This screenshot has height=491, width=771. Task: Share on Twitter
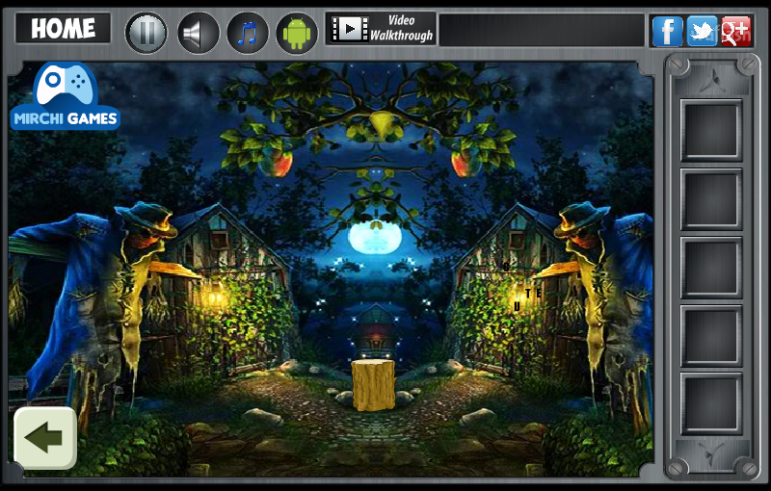tap(702, 31)
